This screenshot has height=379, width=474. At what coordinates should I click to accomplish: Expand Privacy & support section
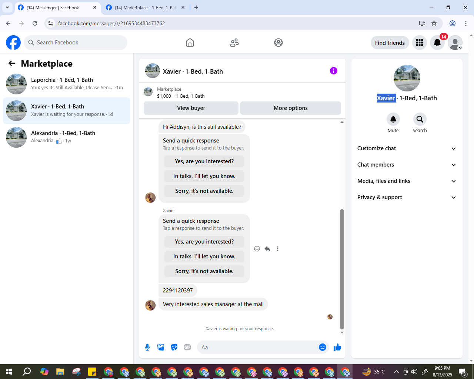point(407,197)
